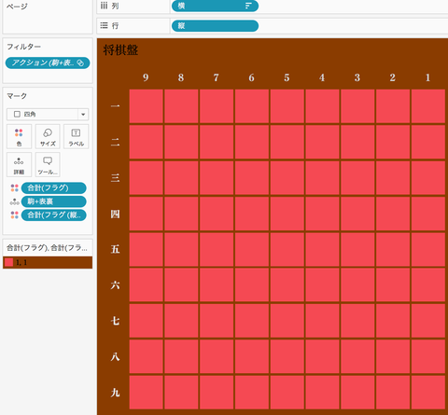This screenshot has width=448, height=415.
Task: Open the 四角 mark type dropdown
Action: (48, 114)
